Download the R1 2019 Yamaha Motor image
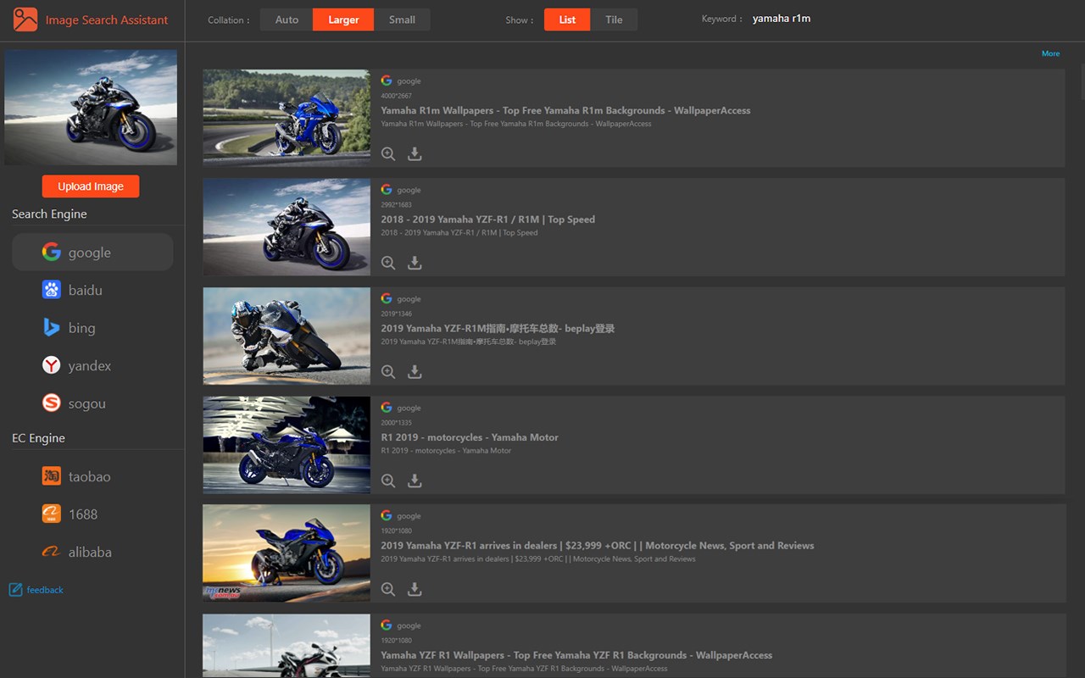This screenshot has width=1085, height=678. click(415, 481)
